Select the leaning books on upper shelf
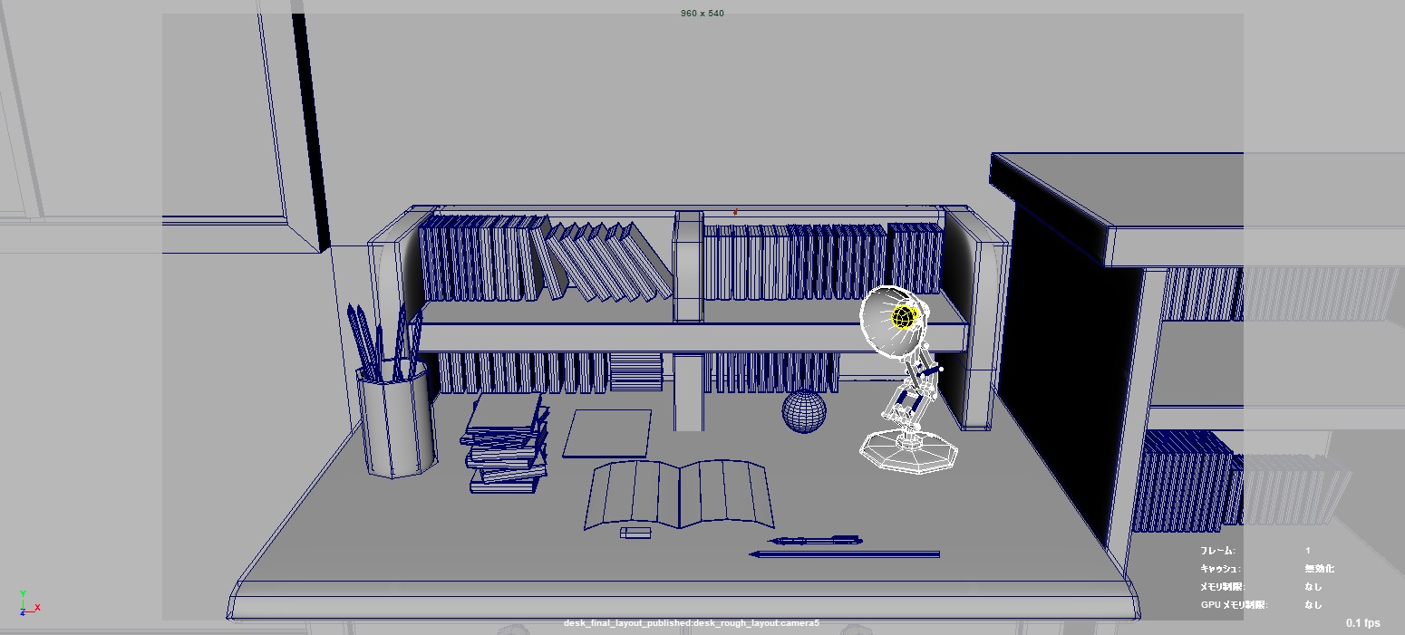The height and width of the screenshot is (635, 1405). coord(603,263)
